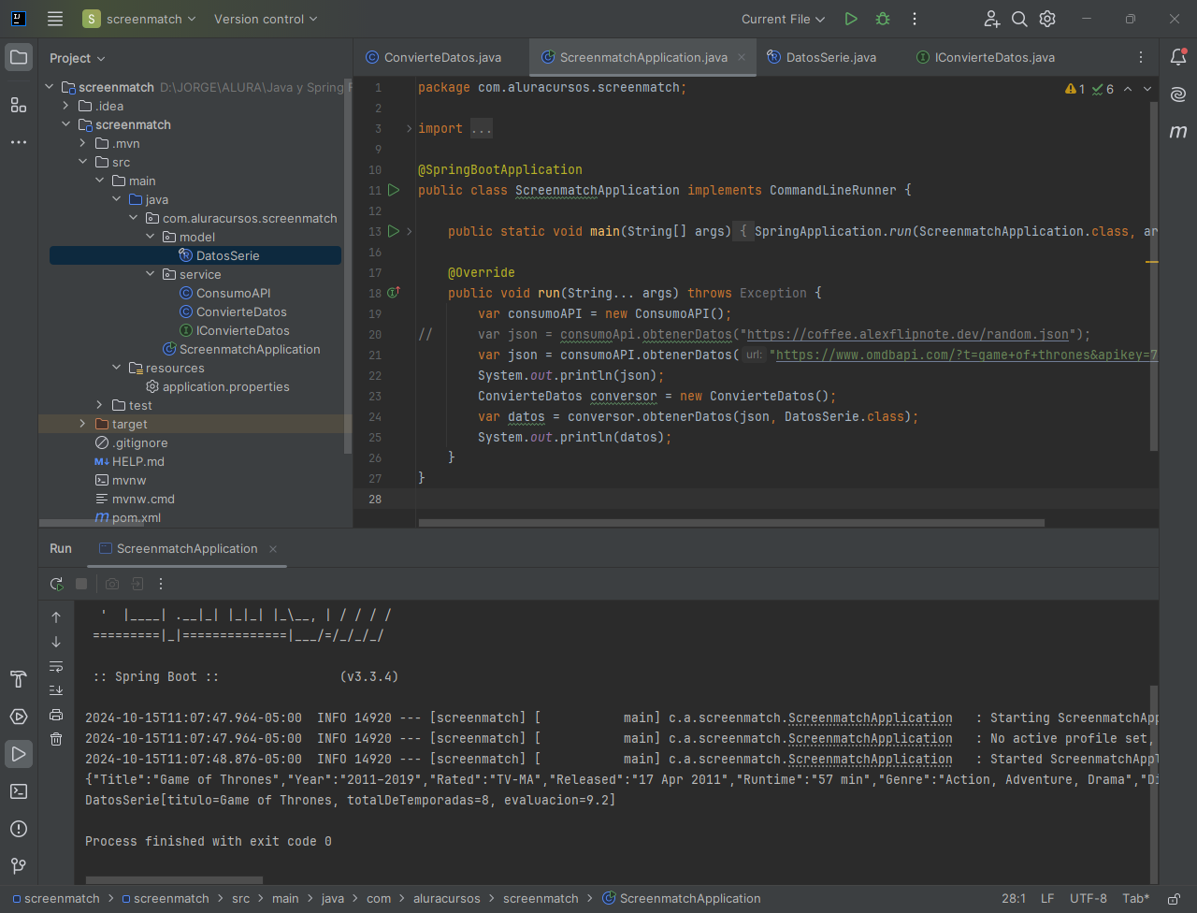Toggle soft-wrap in the console
This screenshot has width=1197, height=913.
[x=56, y=666]
